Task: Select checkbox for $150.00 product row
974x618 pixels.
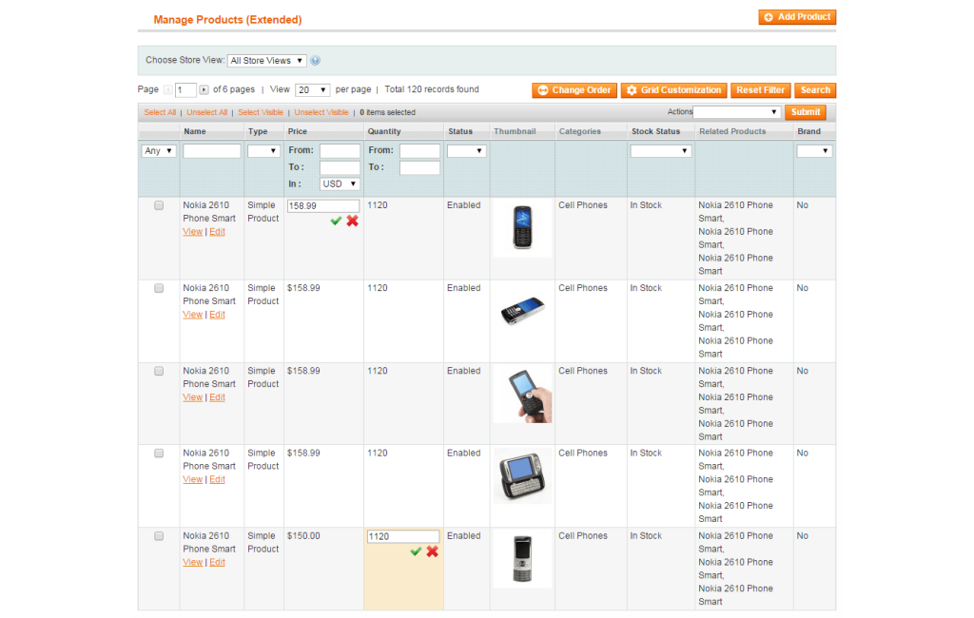Action: 159,536
